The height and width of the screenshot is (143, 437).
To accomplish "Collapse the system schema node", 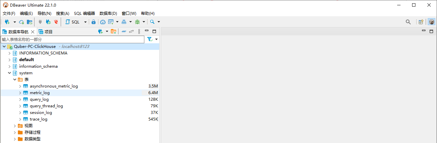I will coord(9,73).
